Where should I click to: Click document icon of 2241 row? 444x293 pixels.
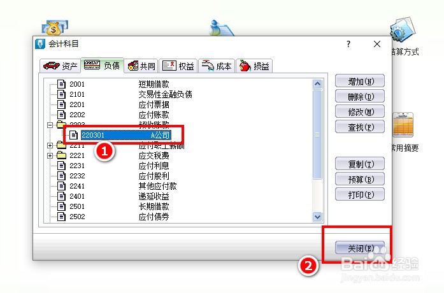[x=61, y=186]
